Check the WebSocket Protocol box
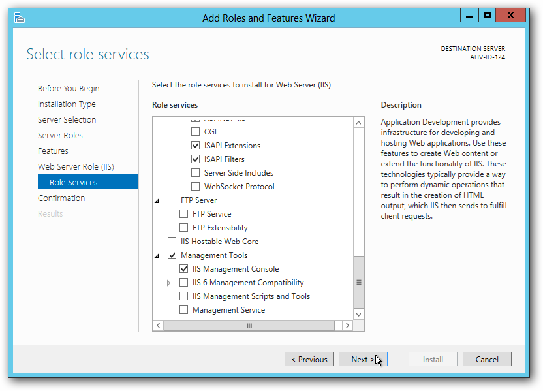 [x=195, y=186]
